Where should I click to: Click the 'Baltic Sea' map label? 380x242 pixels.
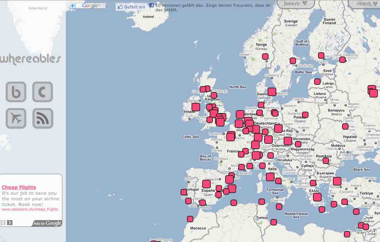(304, 72)
